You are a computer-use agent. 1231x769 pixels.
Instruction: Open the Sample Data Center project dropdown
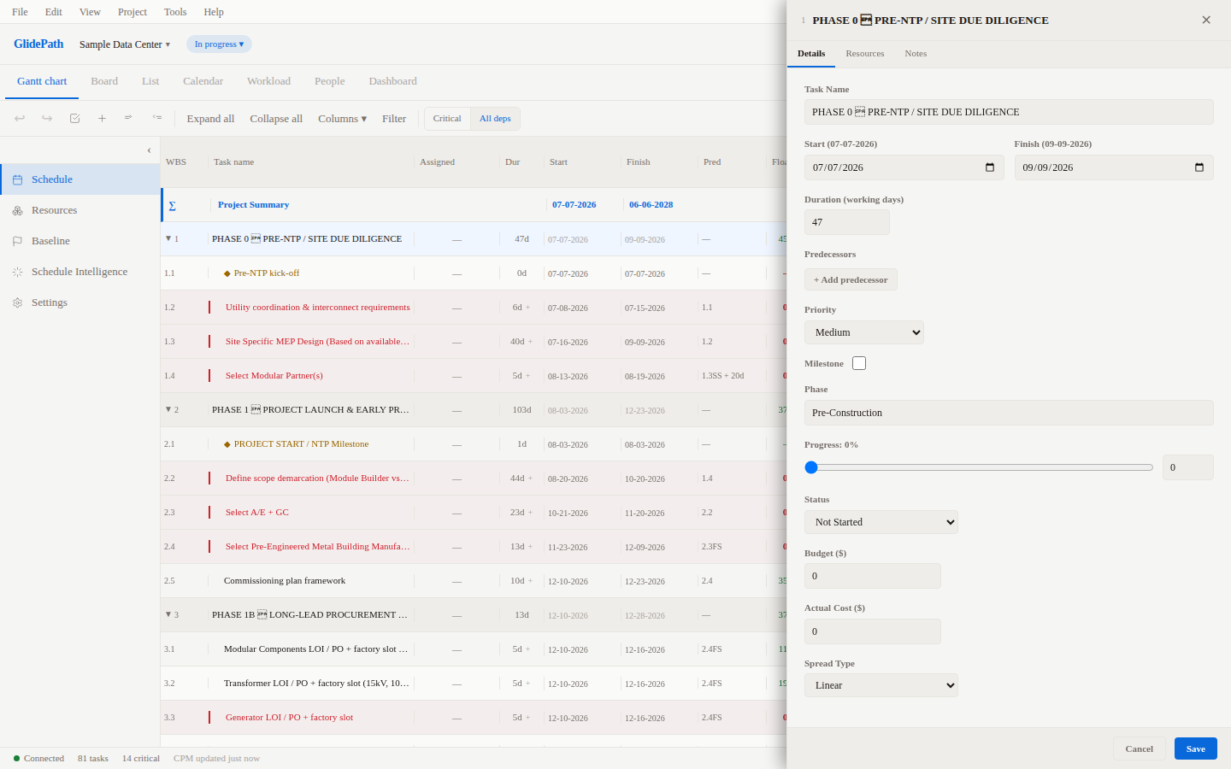tap(125, 44)
